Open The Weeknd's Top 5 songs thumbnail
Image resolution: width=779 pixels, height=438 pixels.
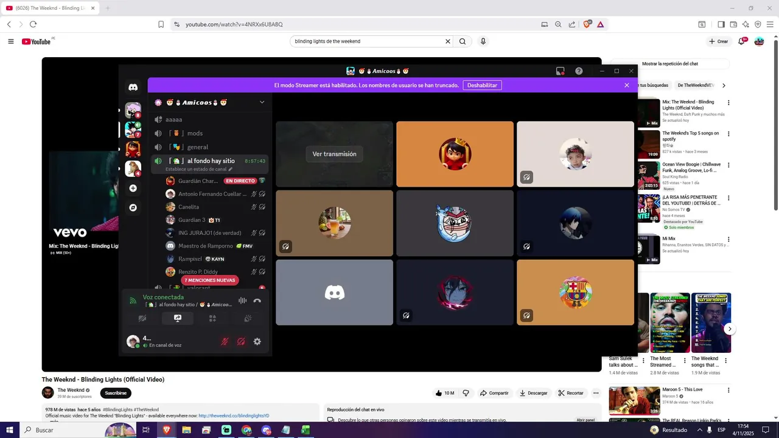pyautogui.click(x=648, y=144)
